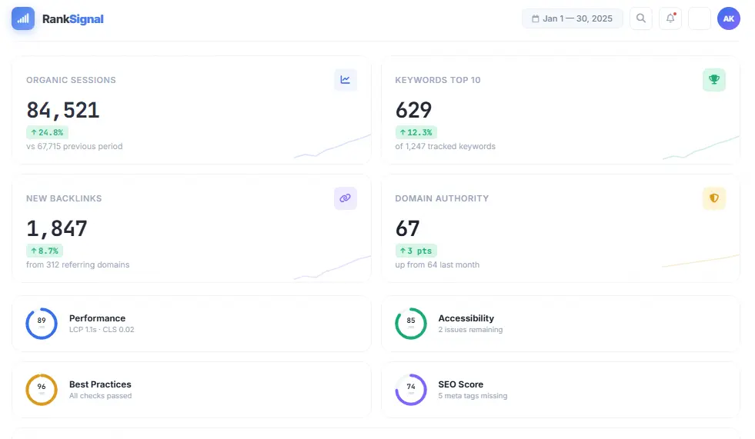Click the 12.3% growth badge
The image size is (755, 439).
[416, 132]
